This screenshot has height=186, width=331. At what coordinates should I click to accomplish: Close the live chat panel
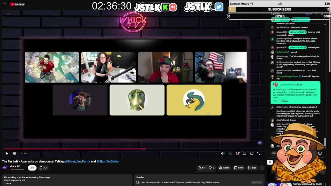click(x=322, y=13)
